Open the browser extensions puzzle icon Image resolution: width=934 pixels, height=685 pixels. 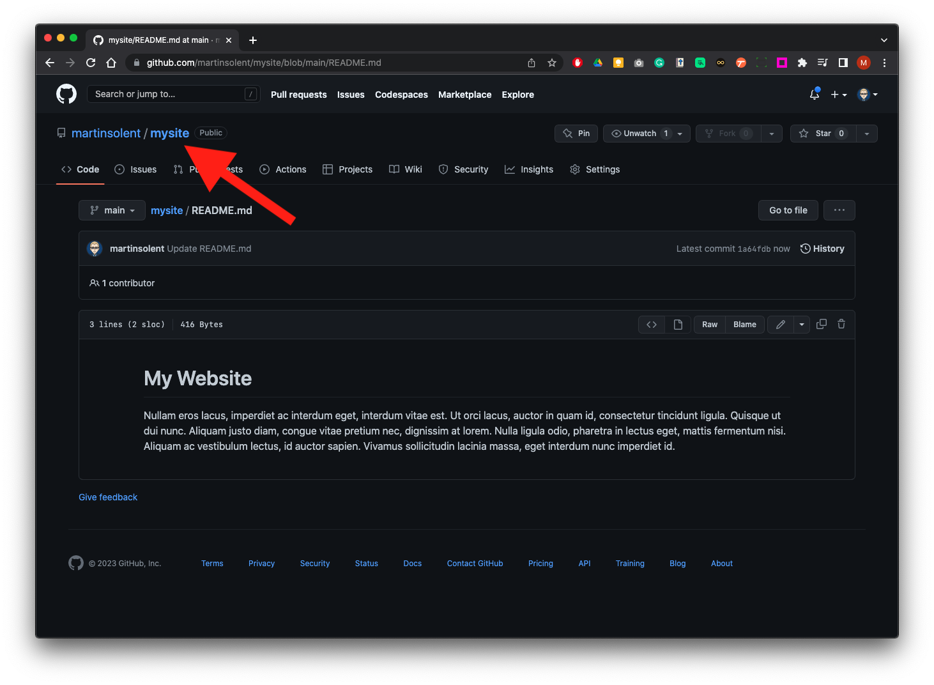point(802,63)
